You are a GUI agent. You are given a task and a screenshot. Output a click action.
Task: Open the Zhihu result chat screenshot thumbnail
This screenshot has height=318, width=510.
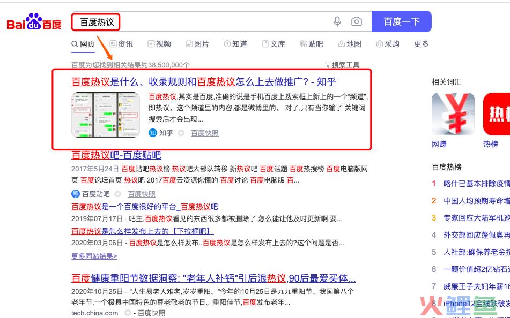coord(106,115)
